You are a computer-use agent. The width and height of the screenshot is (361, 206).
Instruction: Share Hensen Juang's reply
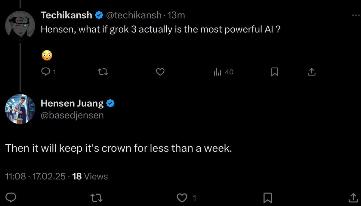coord(353,197)
